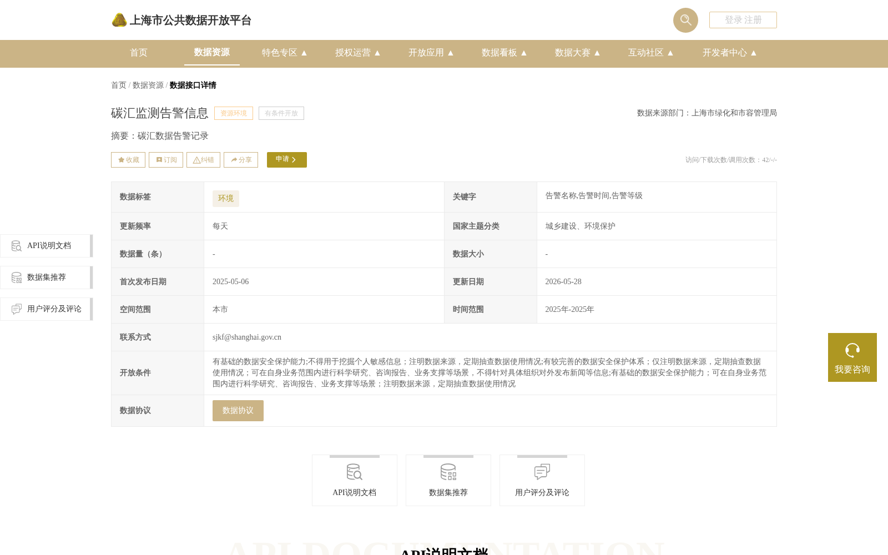Expand the 互动社区 menu

click(x=651, y=53)
